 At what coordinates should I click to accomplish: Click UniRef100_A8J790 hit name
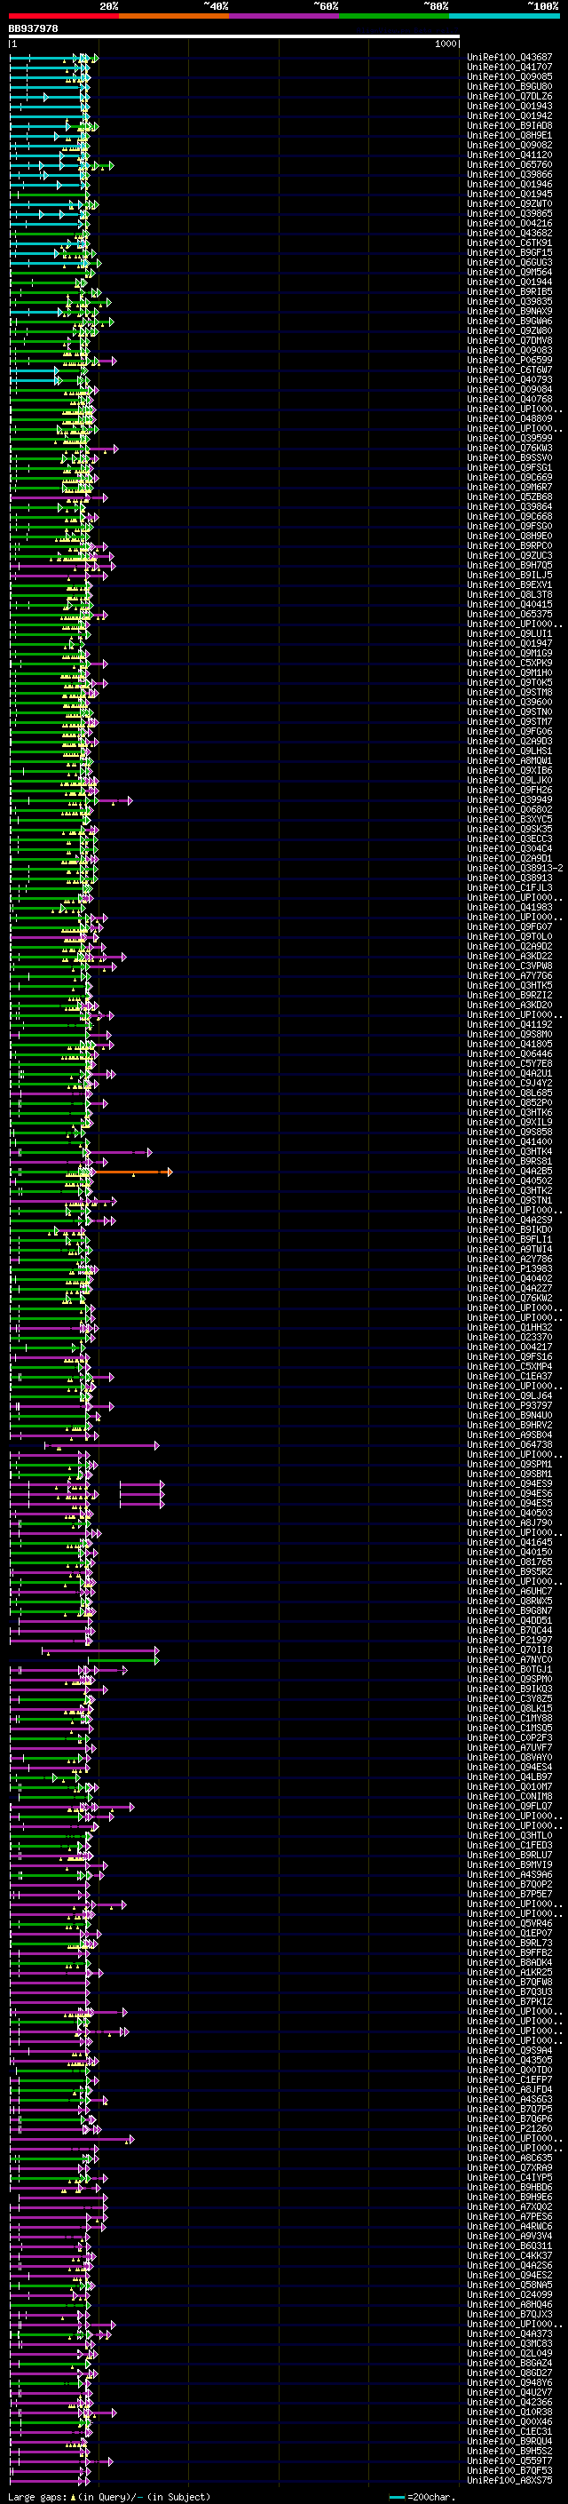tap(509, 1523)
